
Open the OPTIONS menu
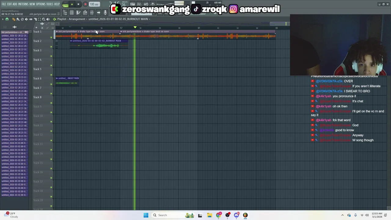click(x=41, y=4)
